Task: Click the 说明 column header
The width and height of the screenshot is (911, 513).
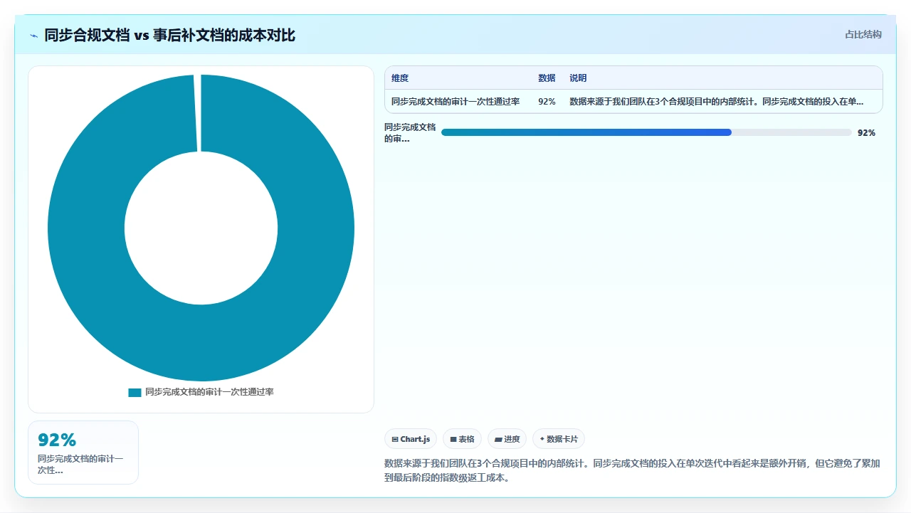Action: click(x=578, y=78)
